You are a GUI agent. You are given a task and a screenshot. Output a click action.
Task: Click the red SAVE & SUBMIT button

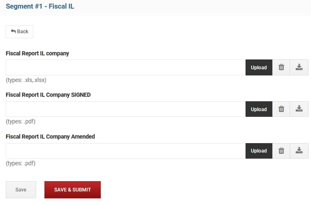(x=72, y=190)
